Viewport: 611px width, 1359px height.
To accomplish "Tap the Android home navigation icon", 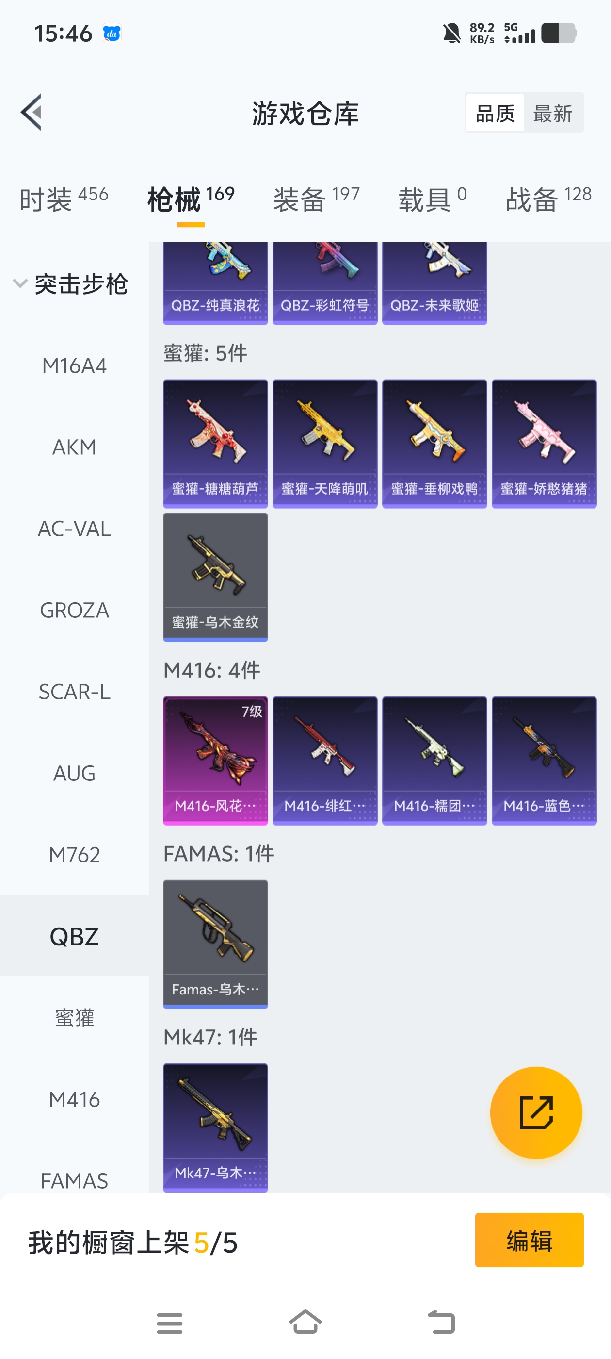I will (x=305, y=1322).
